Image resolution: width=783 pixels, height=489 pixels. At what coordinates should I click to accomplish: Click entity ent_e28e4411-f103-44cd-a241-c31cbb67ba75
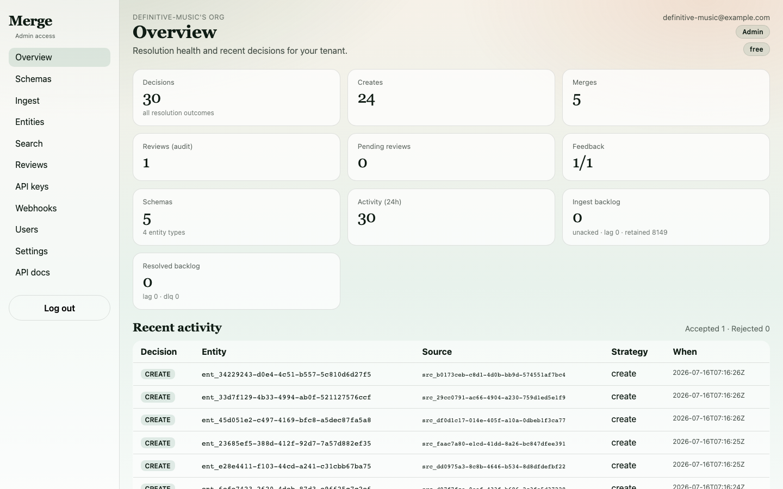click(x=287, y=466)
